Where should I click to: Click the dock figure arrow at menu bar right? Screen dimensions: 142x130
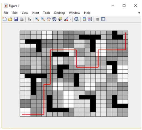coord(139,13)
